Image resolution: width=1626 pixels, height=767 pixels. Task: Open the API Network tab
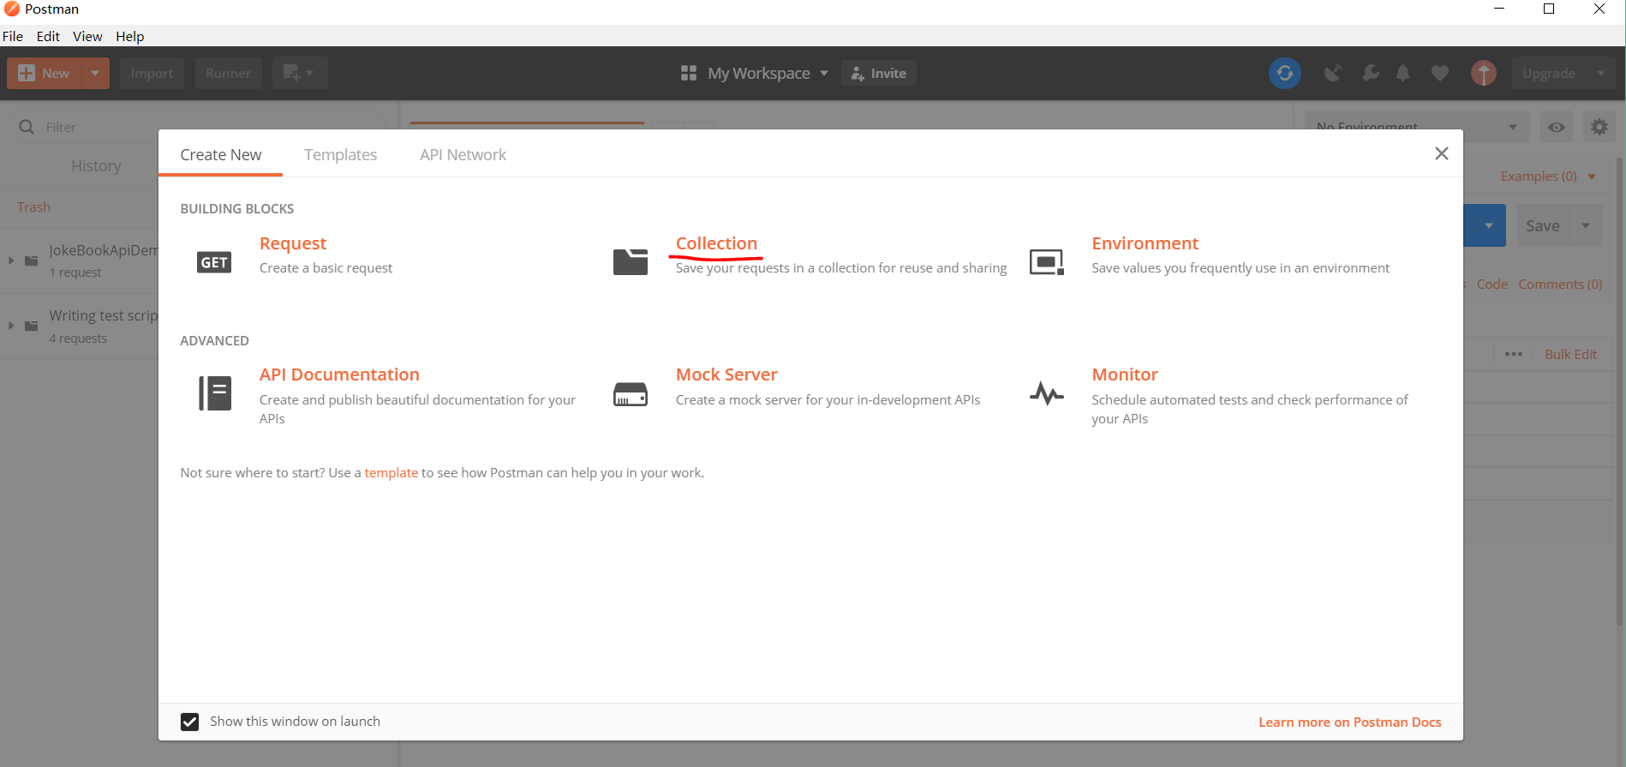click(x=463, y=155)
